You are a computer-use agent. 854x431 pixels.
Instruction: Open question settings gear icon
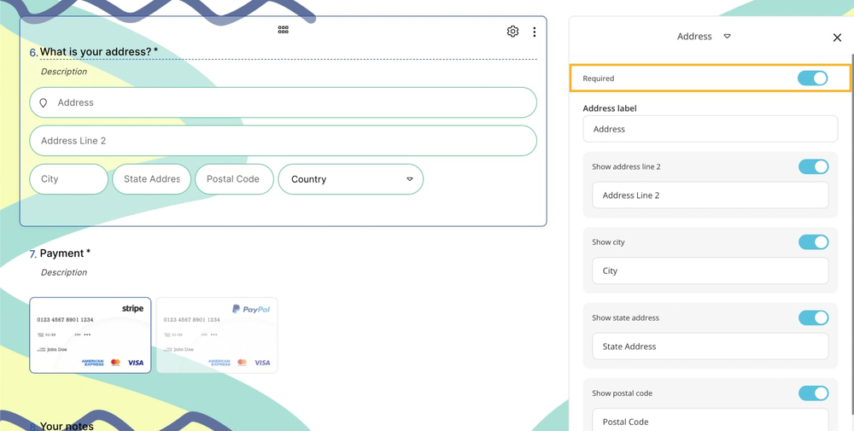pos(512,32)
